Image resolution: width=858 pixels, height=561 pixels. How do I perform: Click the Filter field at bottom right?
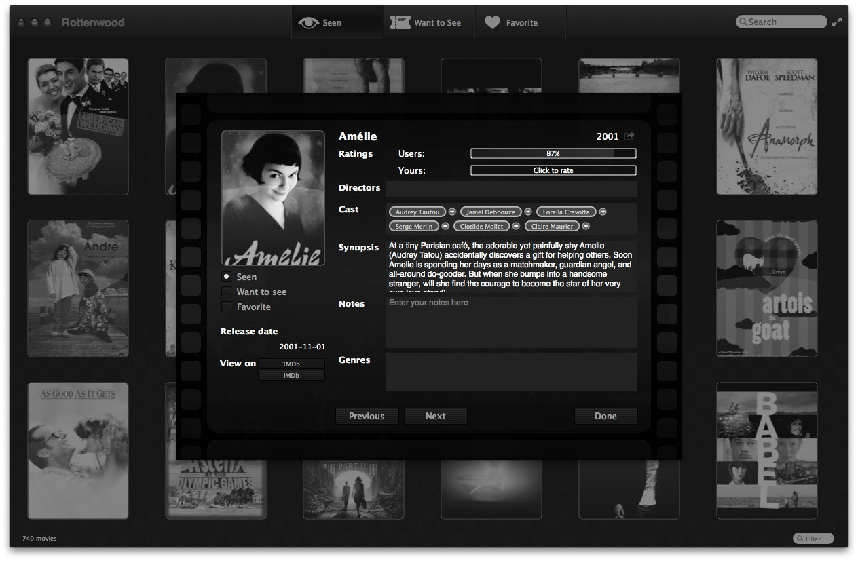pyautogui.click(x=813, y=539)
